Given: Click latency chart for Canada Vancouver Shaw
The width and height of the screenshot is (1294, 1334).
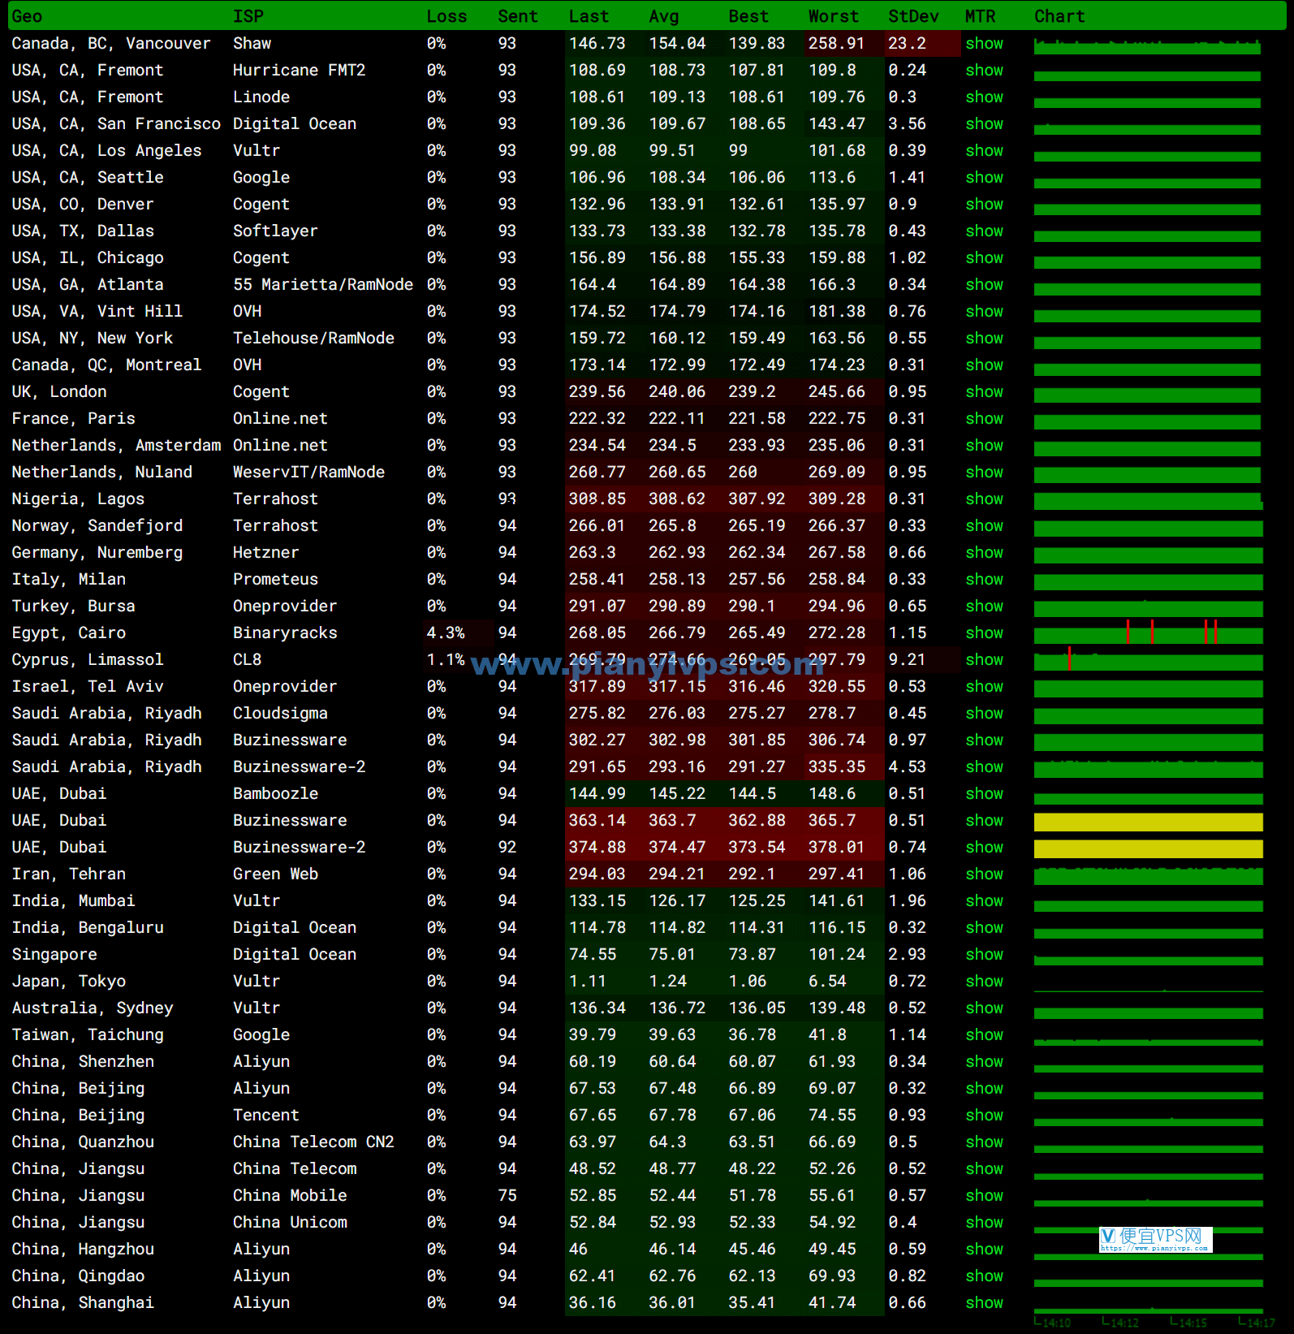Looking at the screenshot, I should (1147, 46).
